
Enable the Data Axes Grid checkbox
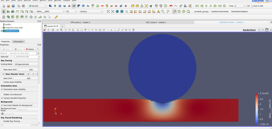click(2, 69)
